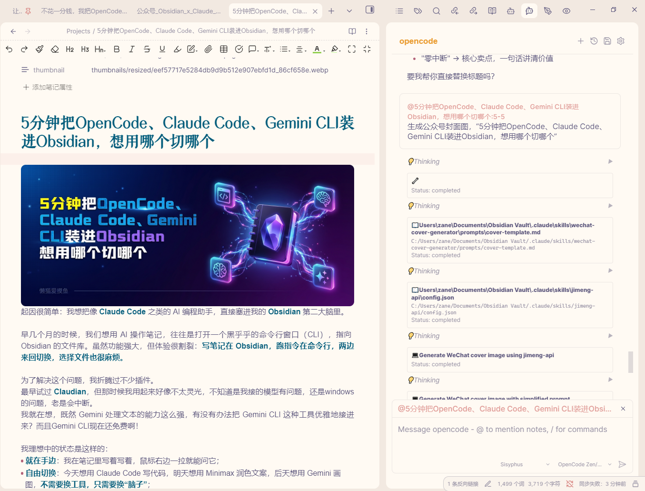Toggle reading view book icon
This screenshot has width=645, height=491.
pos(352,31)
